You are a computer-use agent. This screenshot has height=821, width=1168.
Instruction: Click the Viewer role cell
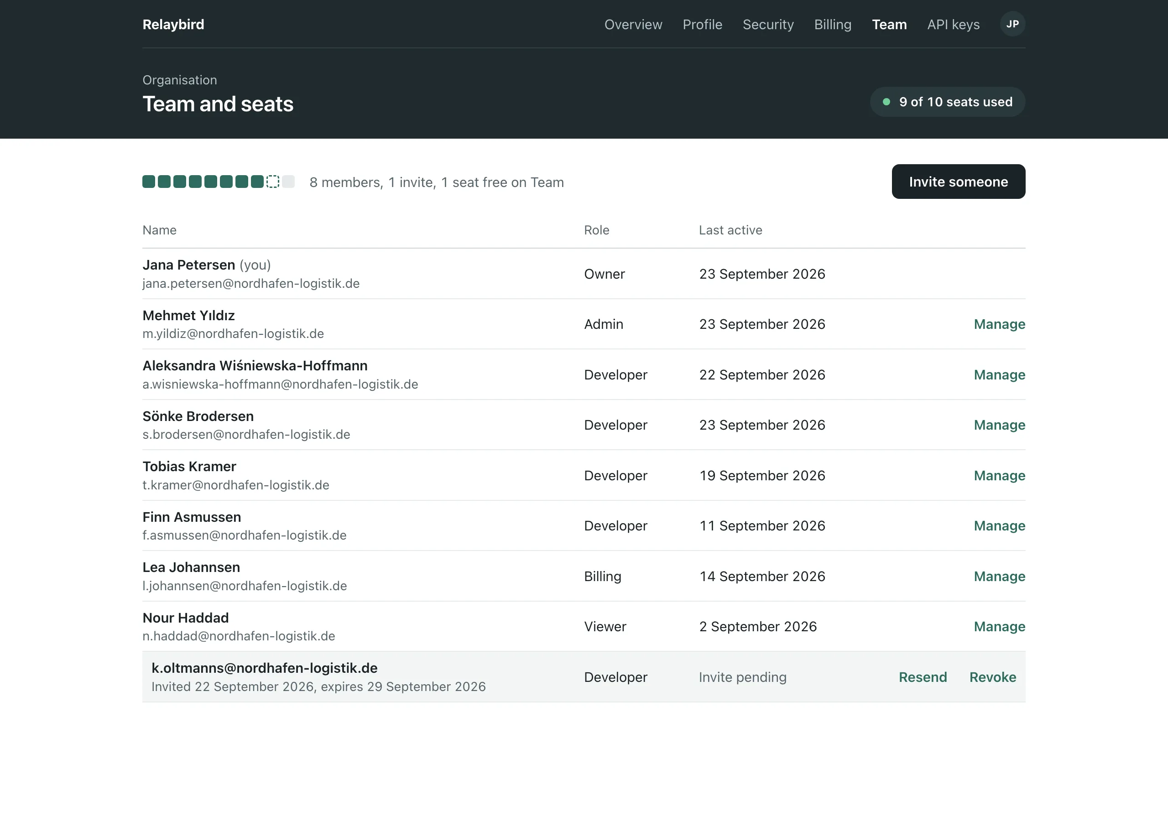click(x=605, y=627)
